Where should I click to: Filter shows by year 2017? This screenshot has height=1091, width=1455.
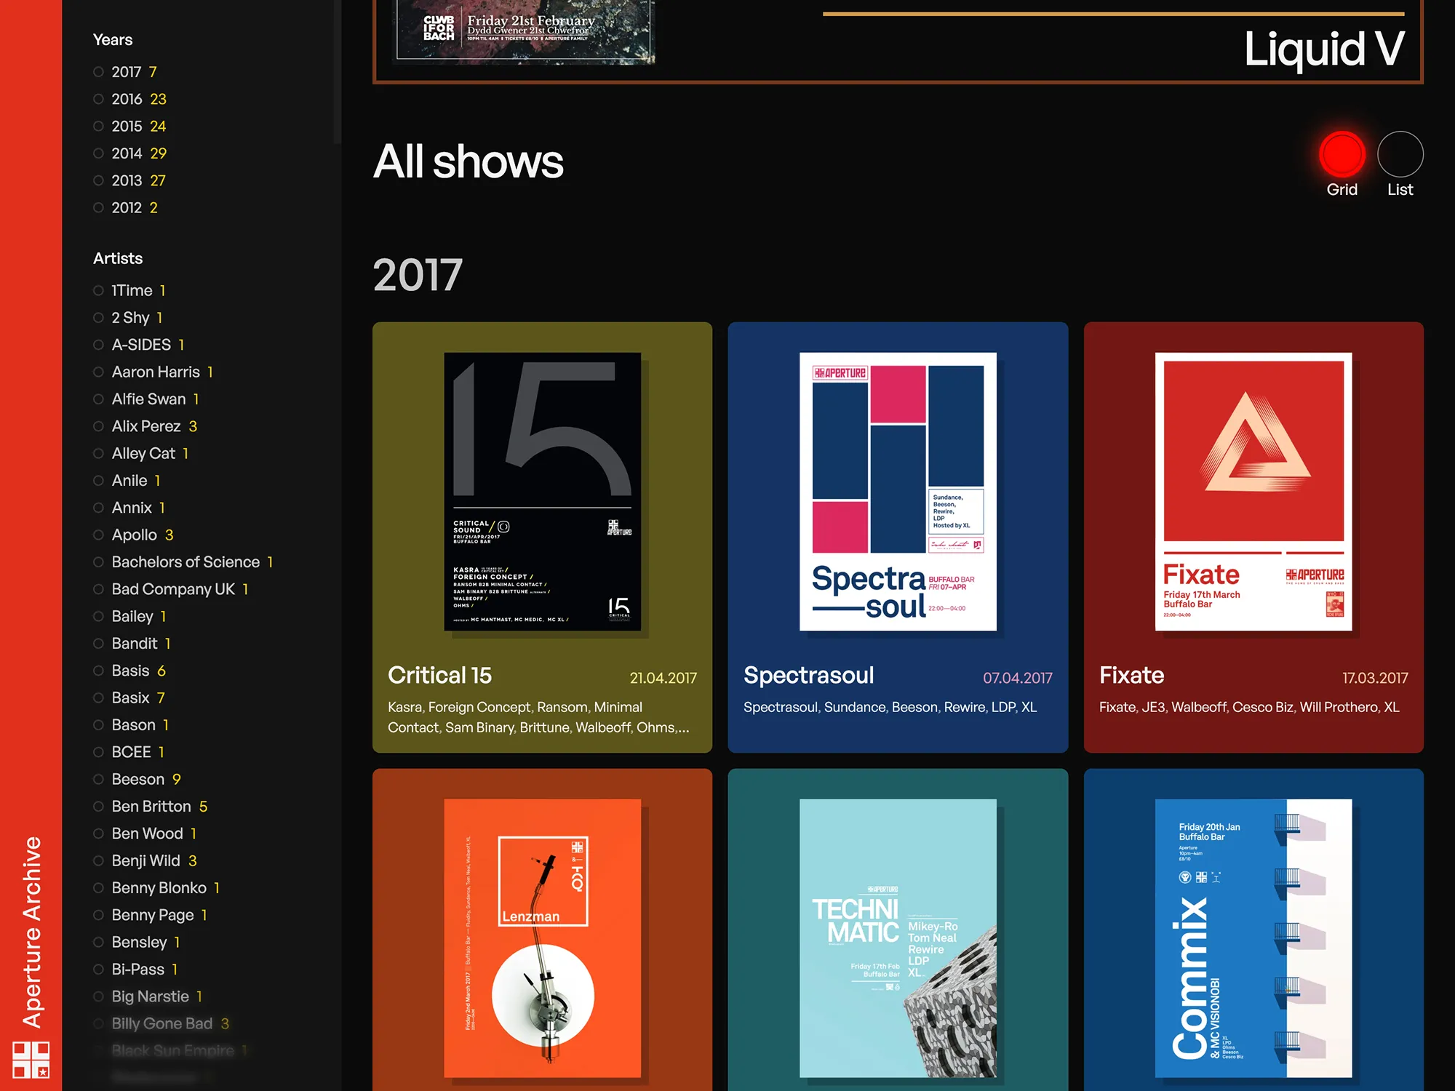coord(125,72)
